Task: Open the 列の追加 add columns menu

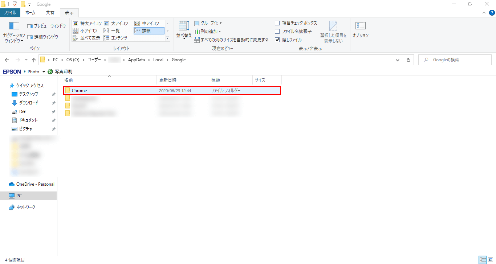Action: click(208, 32)
